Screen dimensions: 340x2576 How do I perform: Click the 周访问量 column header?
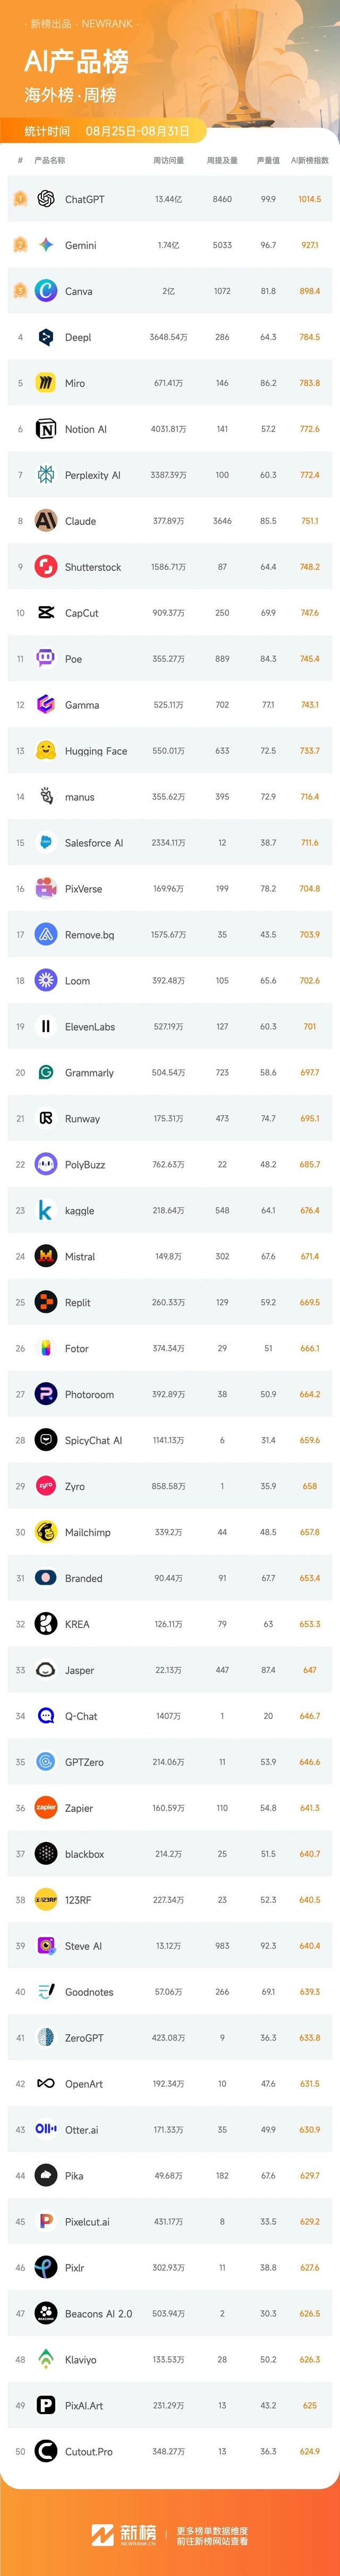[x=168, y=160]
